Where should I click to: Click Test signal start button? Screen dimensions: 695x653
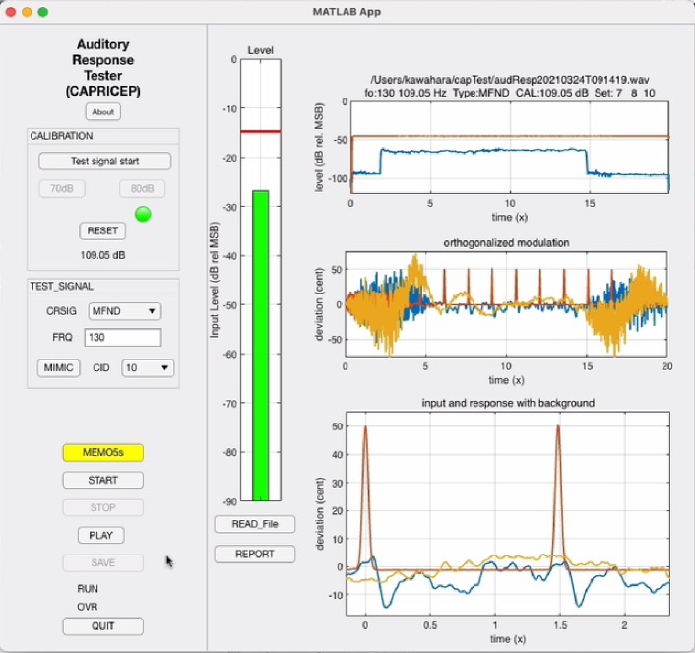(x=105, y=161)
